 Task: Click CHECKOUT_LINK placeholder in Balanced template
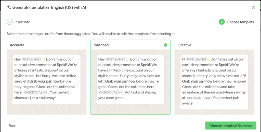111,92
